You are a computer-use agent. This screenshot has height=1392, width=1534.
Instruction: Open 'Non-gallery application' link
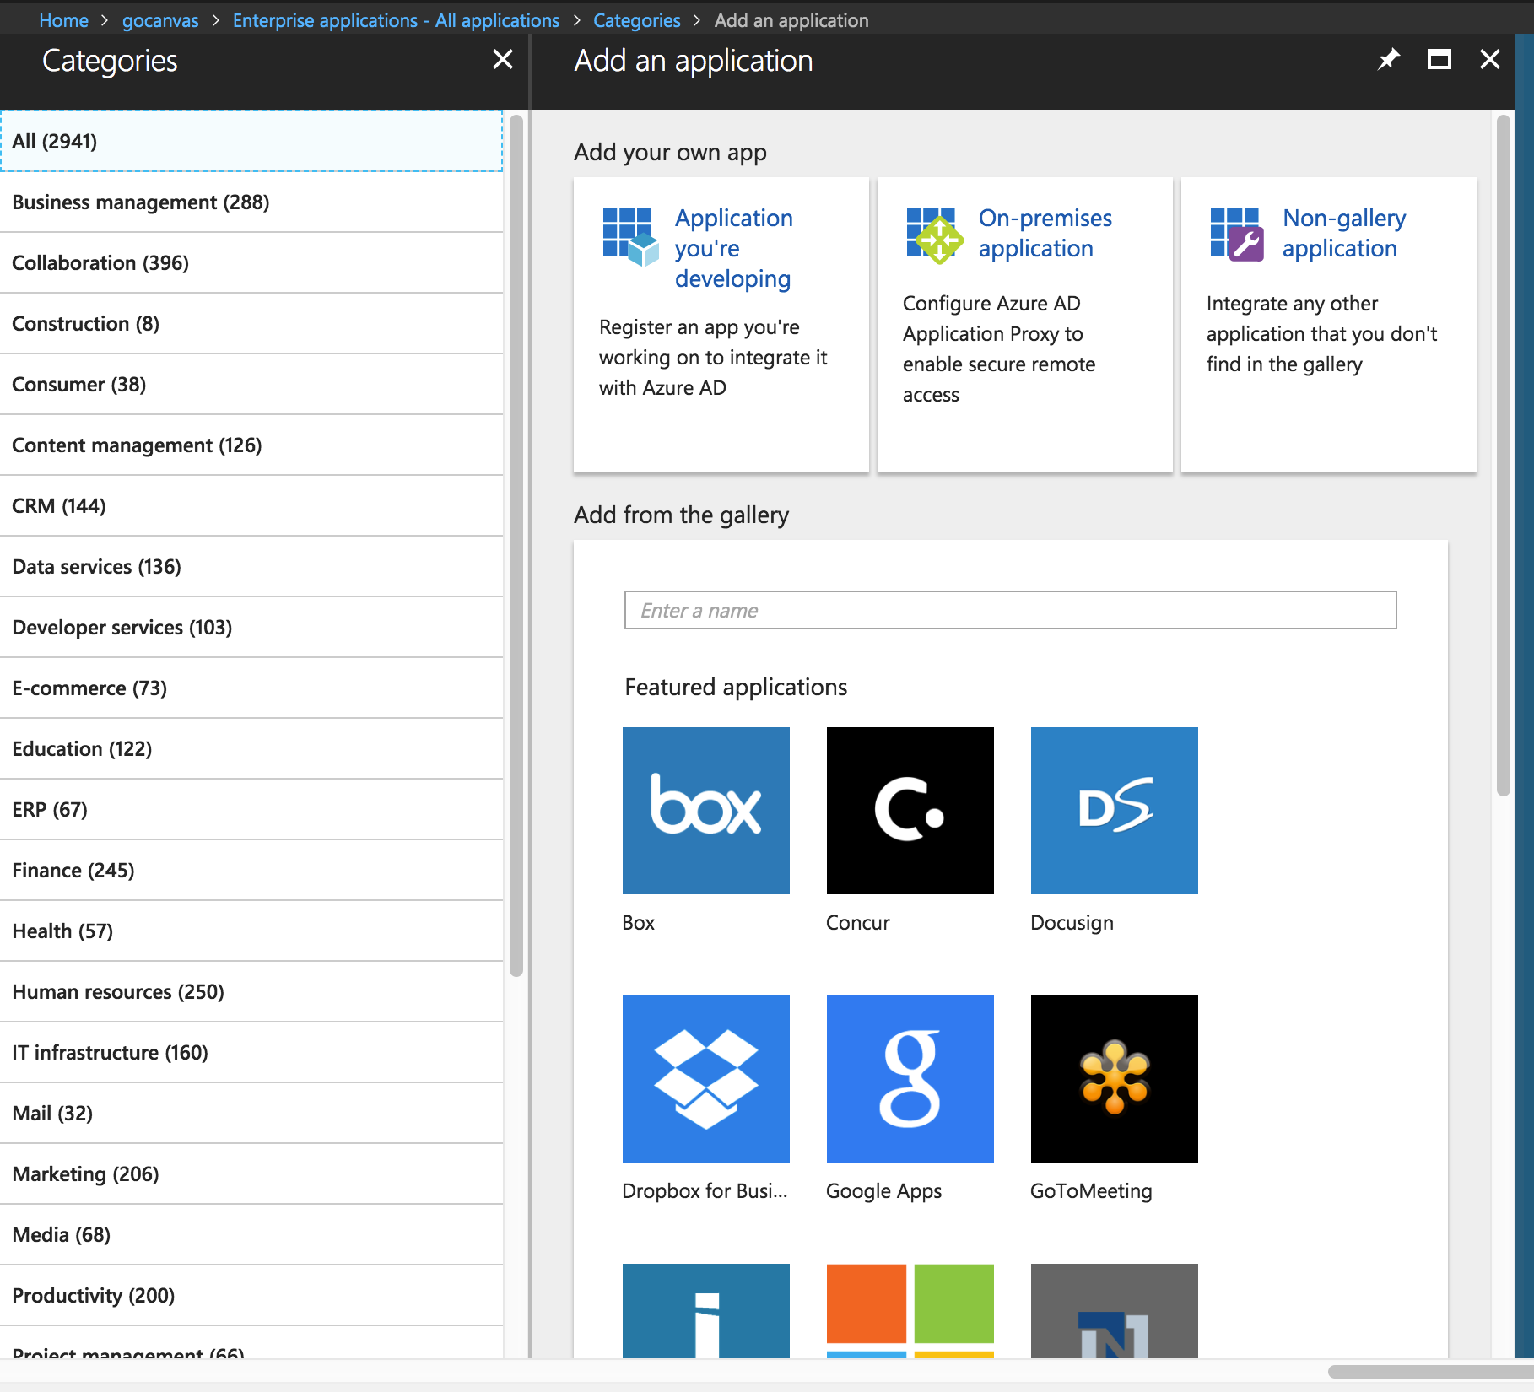point(1344,233)
